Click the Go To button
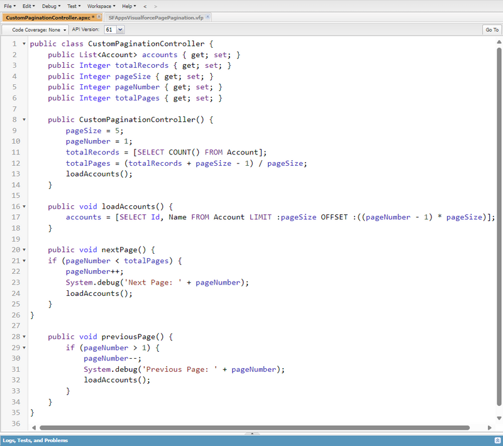Viewport: 503px width, 446px height. (492, 30)
